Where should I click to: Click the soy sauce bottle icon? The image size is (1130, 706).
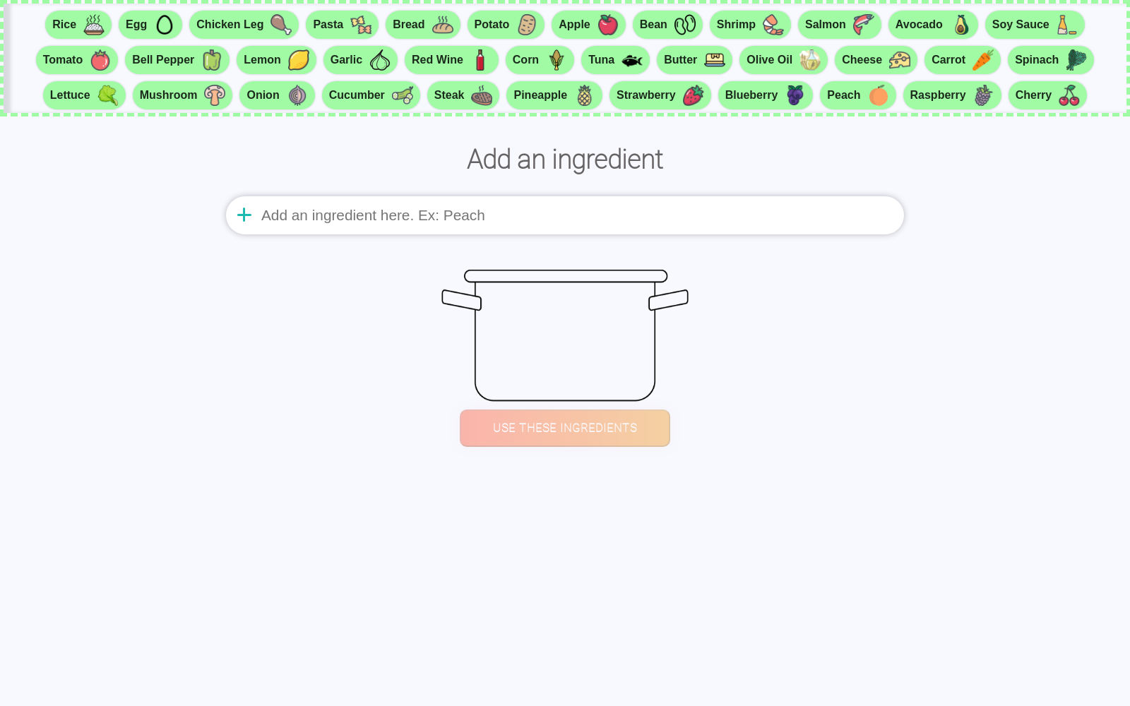[x=1066, y=25]
